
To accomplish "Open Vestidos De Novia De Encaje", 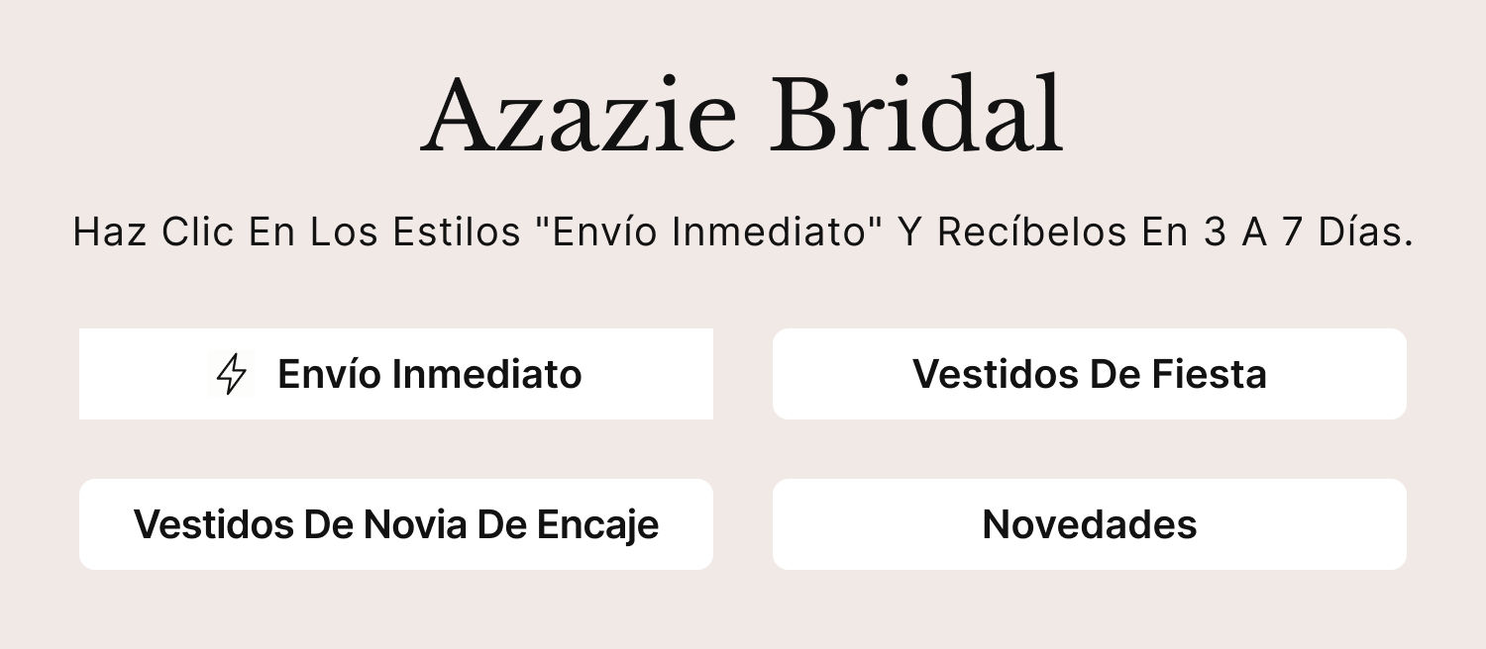I will [x=396, y=524].
